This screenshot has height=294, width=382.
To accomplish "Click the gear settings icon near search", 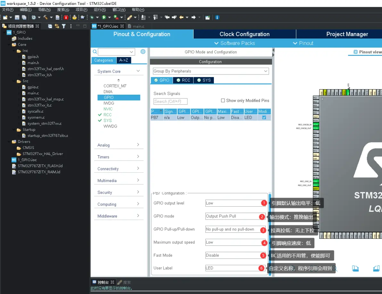I will (143, 52).
